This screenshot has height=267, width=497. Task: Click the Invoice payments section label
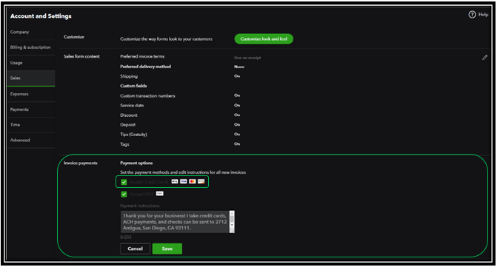[x=81, y=163]
